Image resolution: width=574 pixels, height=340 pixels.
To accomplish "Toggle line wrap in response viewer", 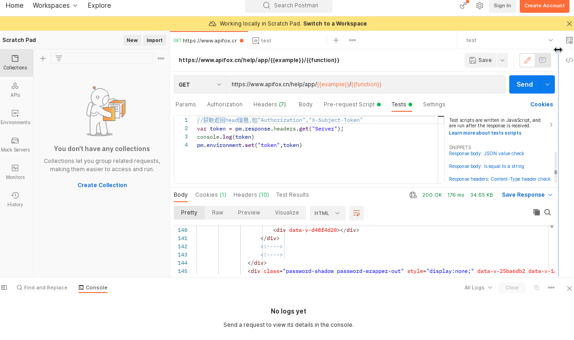I will click(357, 213).
